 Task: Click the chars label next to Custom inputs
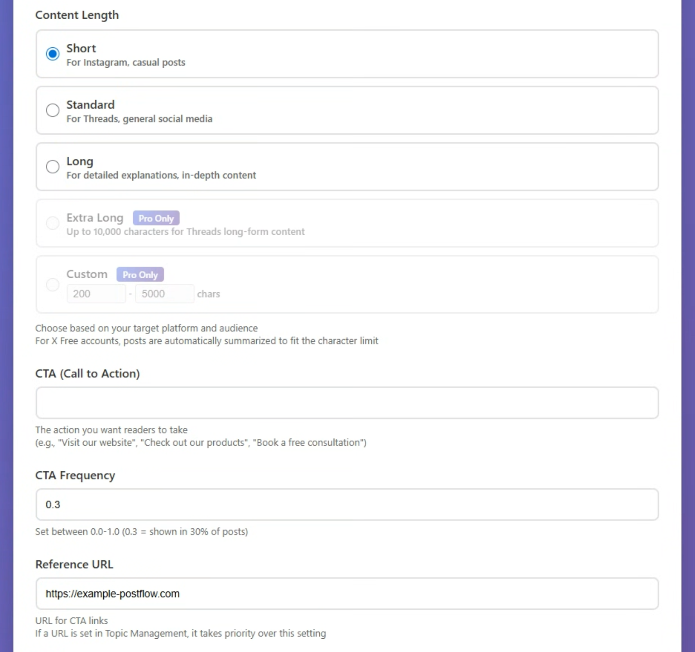click(x=209, y=294)
